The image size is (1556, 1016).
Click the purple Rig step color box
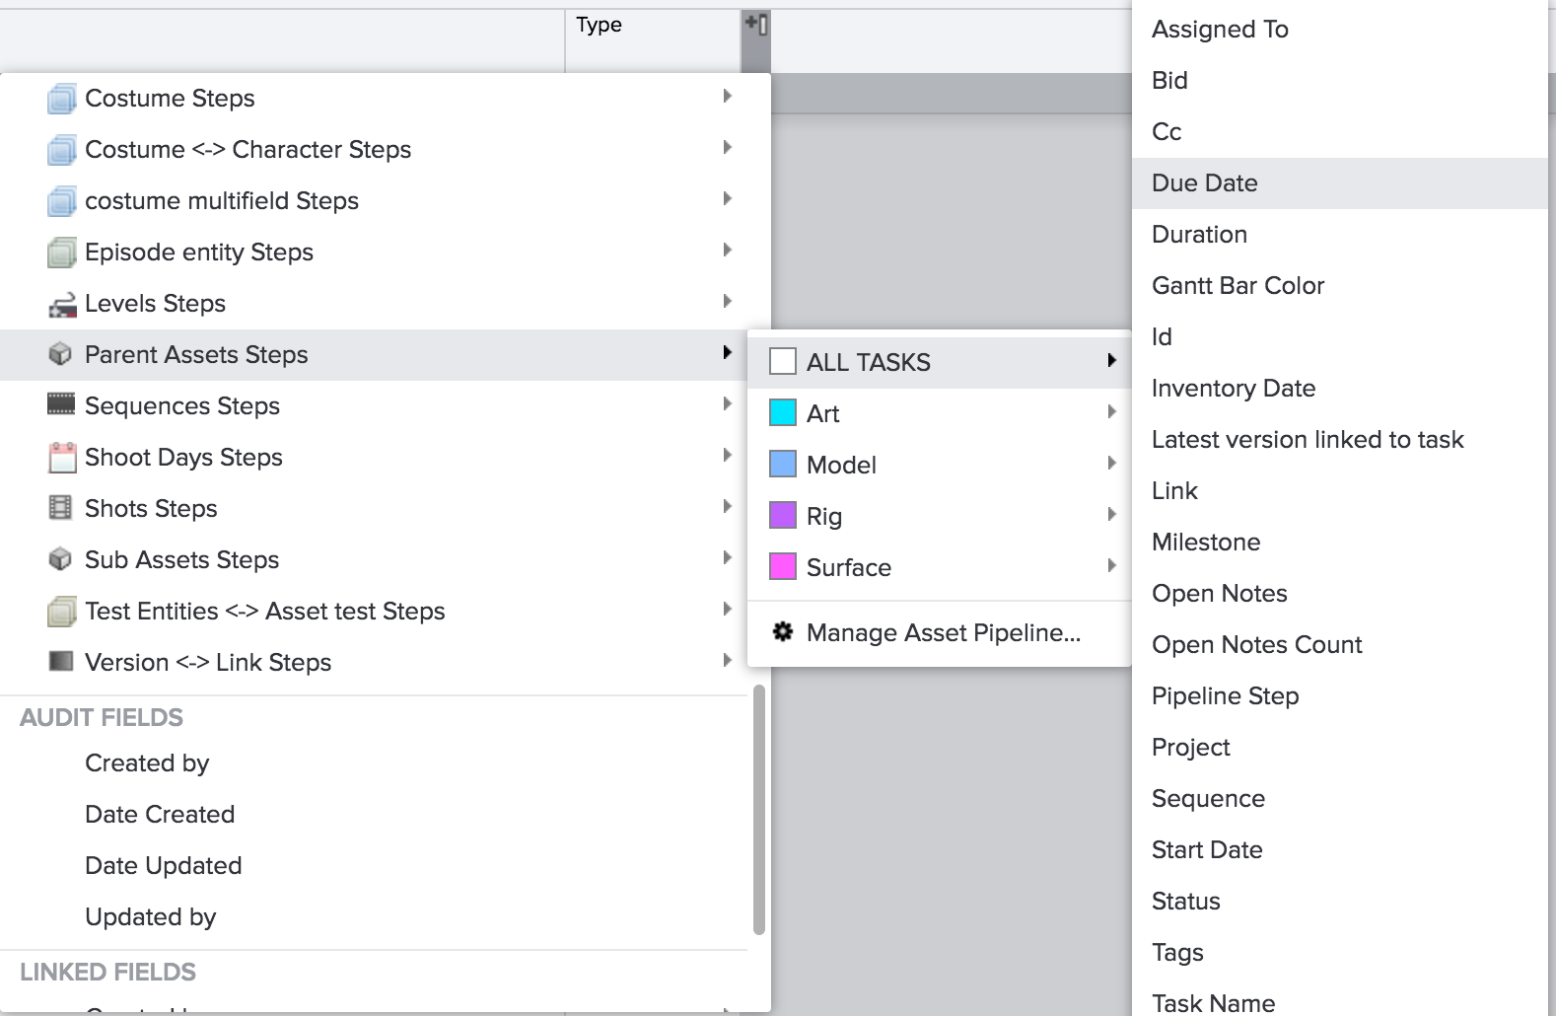(x=783, y=516)
